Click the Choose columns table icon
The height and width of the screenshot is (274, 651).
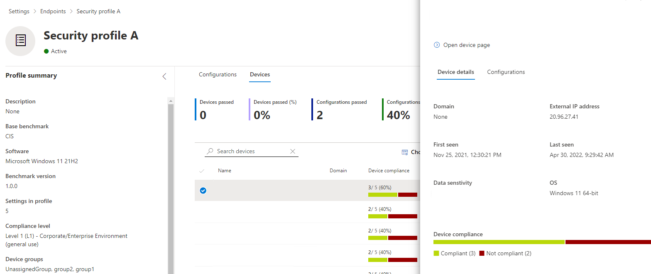(405, 152)
